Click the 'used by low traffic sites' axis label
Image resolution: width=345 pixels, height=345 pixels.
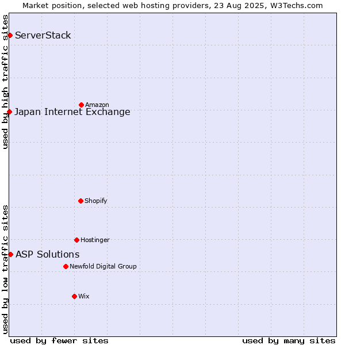pyautogui.click(x=5, y=270)
